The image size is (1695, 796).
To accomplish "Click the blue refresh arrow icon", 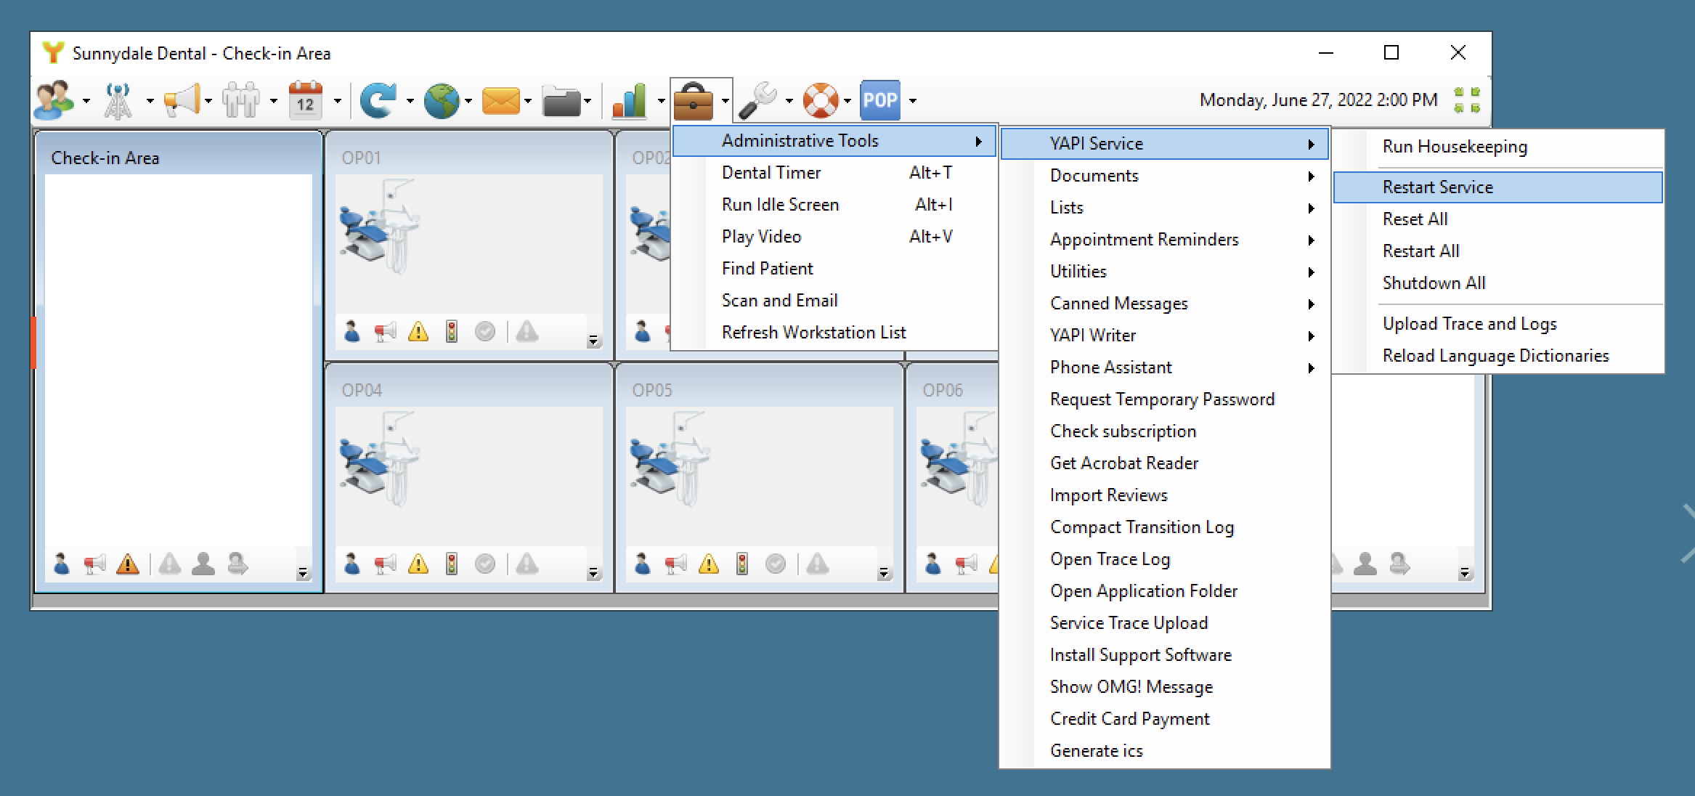I will 378,100.
